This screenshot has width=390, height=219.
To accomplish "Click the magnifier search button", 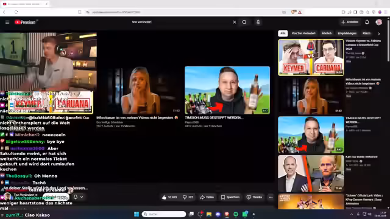I will (x=244, y=22).
